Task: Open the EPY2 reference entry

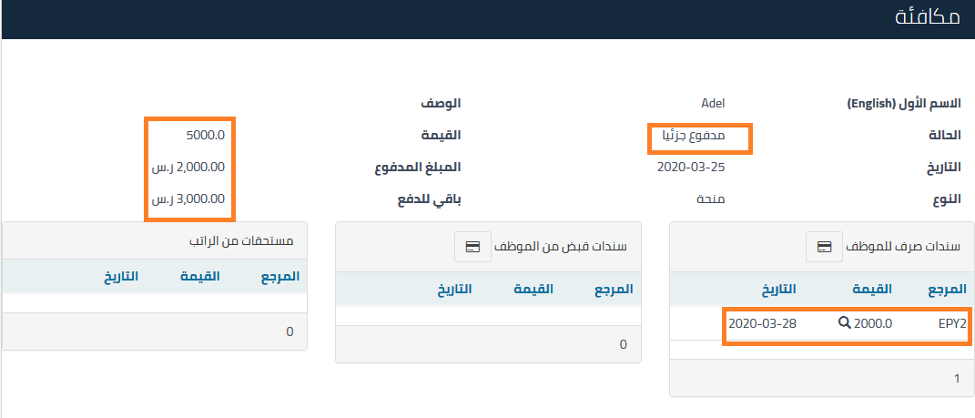Action: [952, 323]
